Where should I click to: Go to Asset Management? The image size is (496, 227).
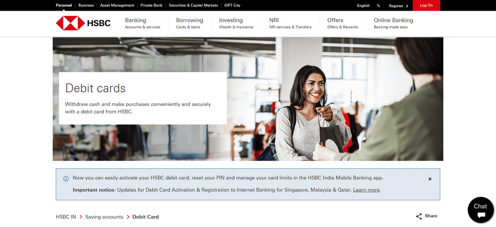point(117,5)
